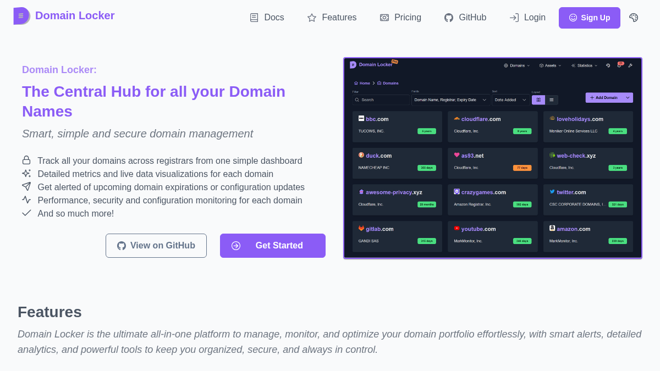
Task: Open the Docs navigation item
Action: click(x=267, y=18)
